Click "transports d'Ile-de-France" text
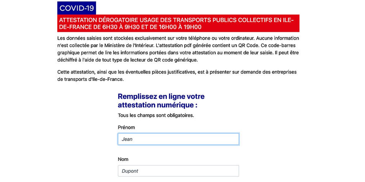This screenshot has height=182, width=365. (93, 79)
